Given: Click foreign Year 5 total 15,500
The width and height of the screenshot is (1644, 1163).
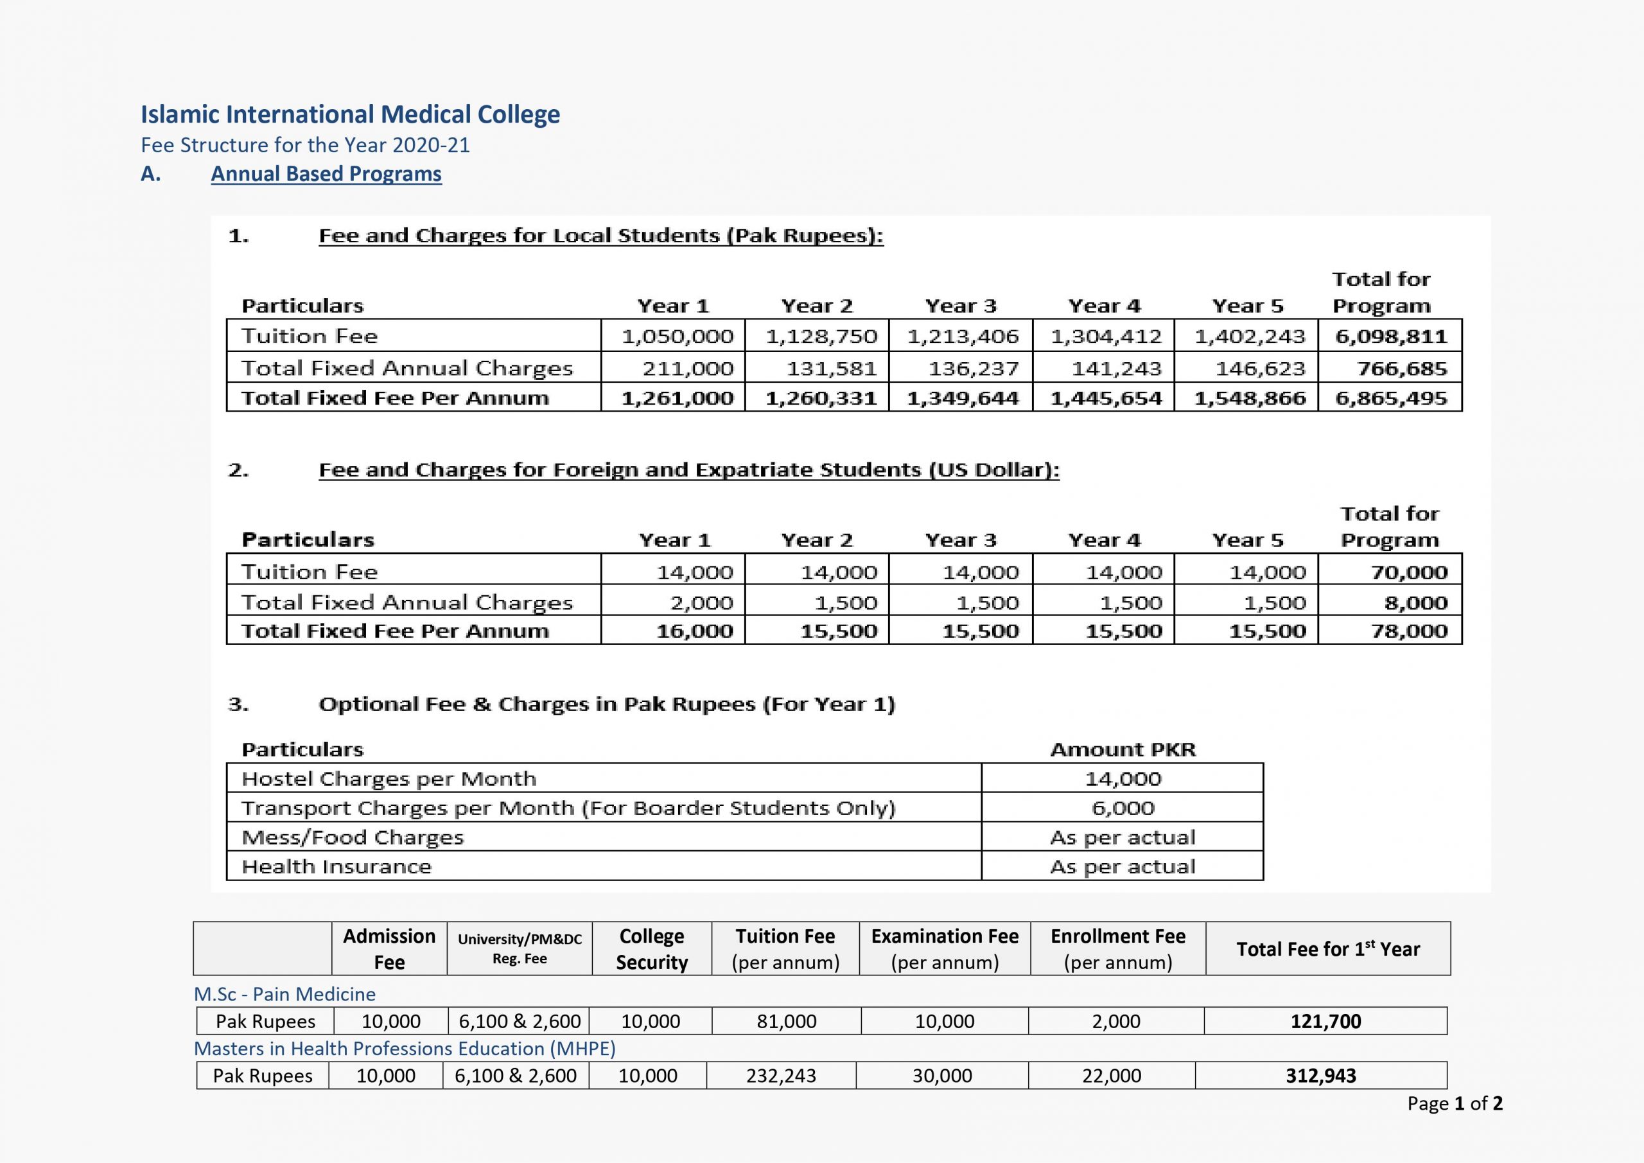Looking at the screenshot, I should tap(1268, 631).
